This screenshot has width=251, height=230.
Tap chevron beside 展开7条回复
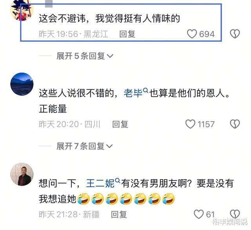coord(109,146)
